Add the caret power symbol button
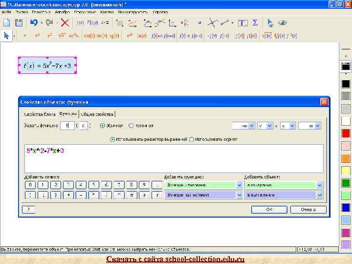 (x=119, y=195)
